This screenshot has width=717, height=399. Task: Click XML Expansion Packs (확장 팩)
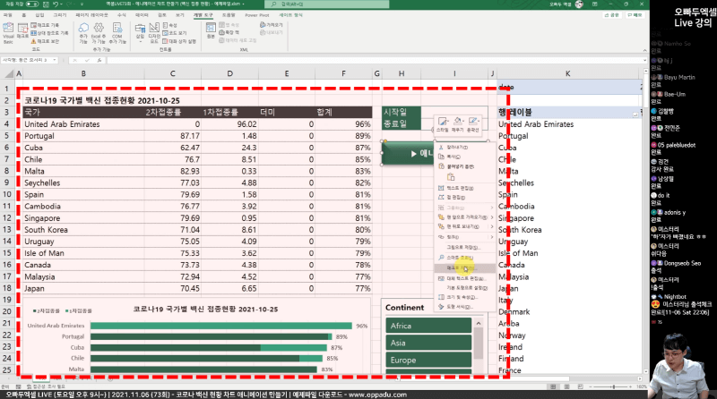229,32
